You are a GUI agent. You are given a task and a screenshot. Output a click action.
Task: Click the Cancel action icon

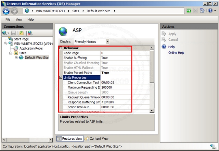(x=164, y=40)
